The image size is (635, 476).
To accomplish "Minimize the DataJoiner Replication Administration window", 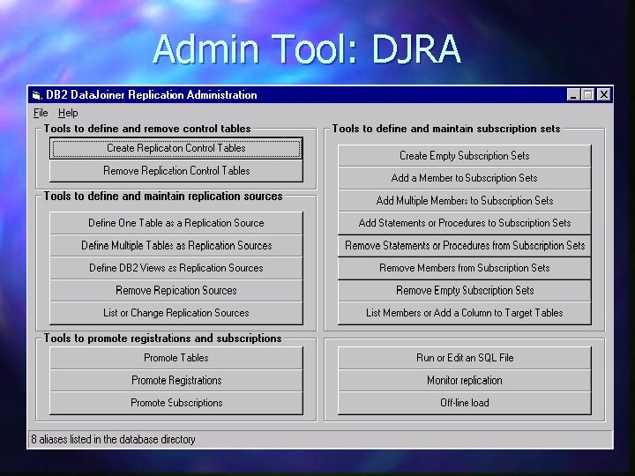I will [573, 94].
